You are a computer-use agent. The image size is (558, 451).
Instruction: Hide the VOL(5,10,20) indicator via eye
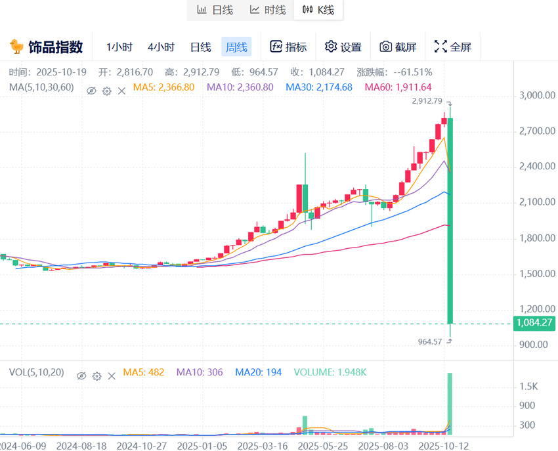point(81,376)
